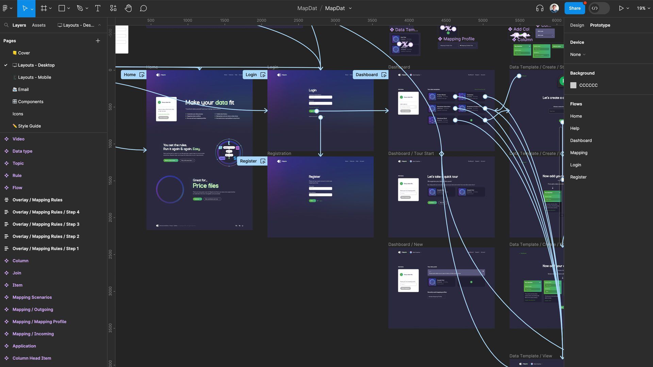653x367 pixels.
Task: Open the CCCCCC background color swatch
Action: point(573,85)
